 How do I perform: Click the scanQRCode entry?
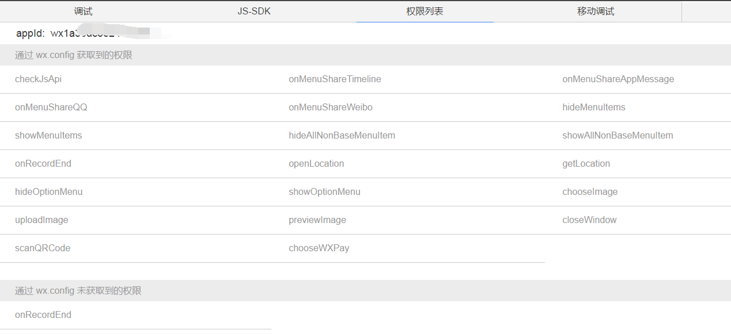pos(43,248)
